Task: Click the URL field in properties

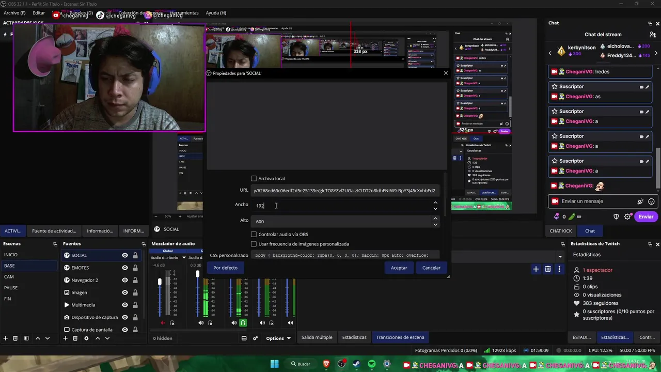Action: pyautogui.click(x=345, y=190)
